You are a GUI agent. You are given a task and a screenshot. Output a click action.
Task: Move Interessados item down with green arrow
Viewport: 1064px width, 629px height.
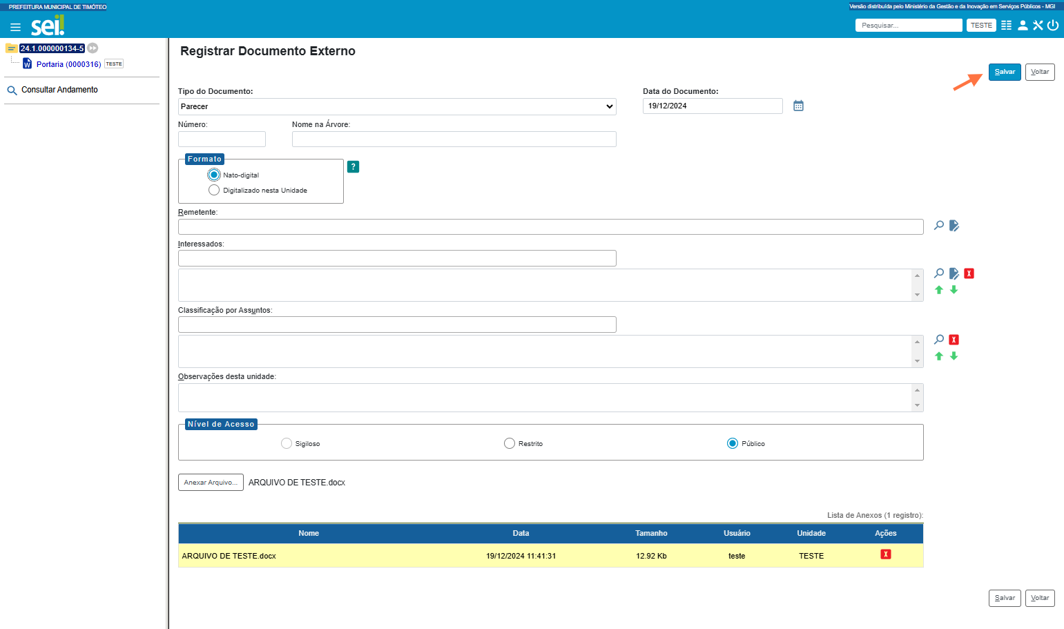coord(954,290)
